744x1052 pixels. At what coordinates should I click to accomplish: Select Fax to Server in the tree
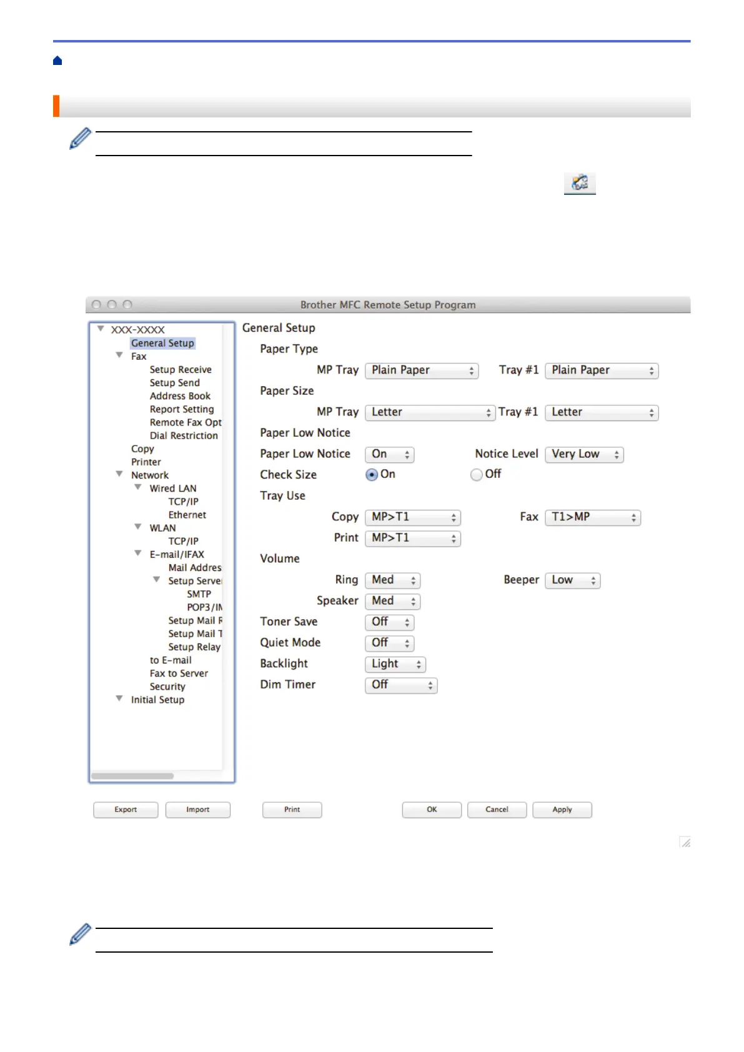(179, 673)
